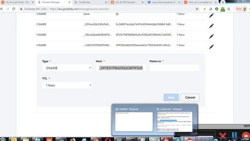
Task: Click the gray circle extension icon
Action: pos(211,9)
